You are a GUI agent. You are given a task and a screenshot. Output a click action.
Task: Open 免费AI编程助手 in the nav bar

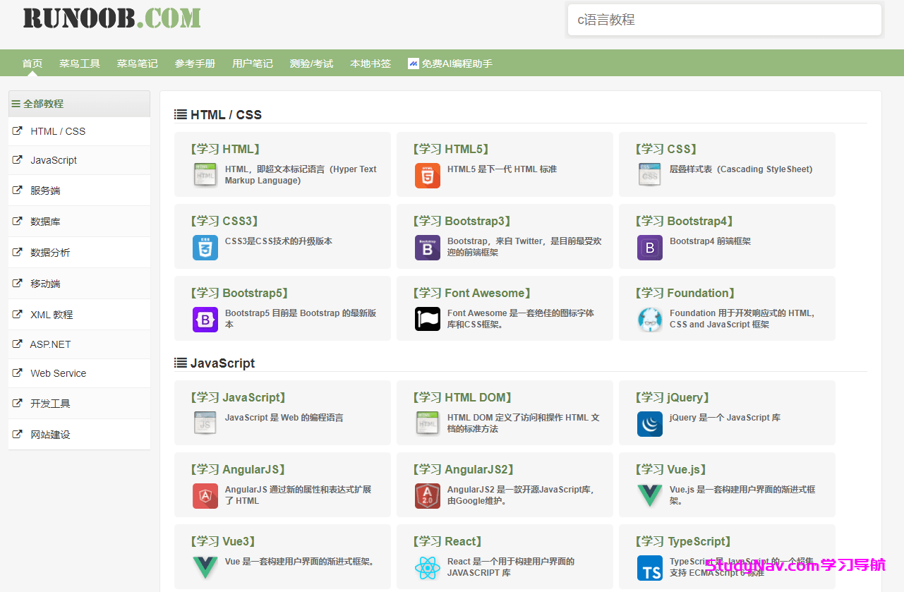tap(450, 64)
